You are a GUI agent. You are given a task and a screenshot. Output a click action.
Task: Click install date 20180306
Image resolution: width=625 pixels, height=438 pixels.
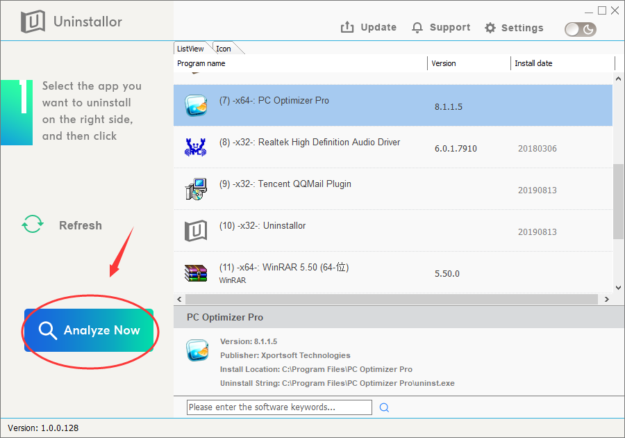point(537,148)
